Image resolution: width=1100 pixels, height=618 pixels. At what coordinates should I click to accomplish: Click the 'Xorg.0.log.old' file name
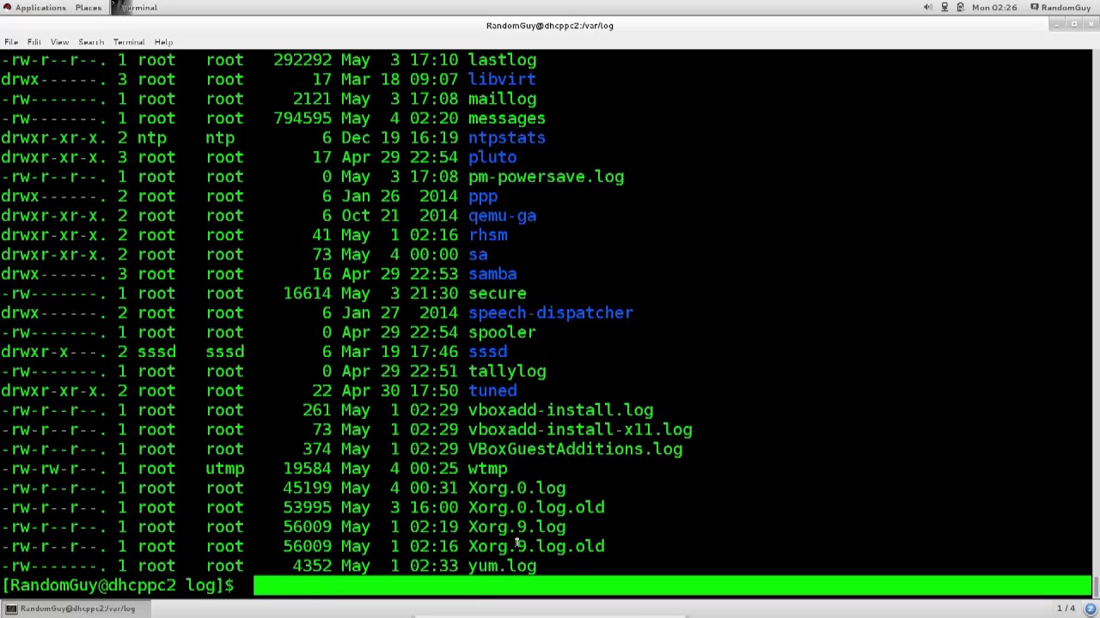(x=536, y=508)
